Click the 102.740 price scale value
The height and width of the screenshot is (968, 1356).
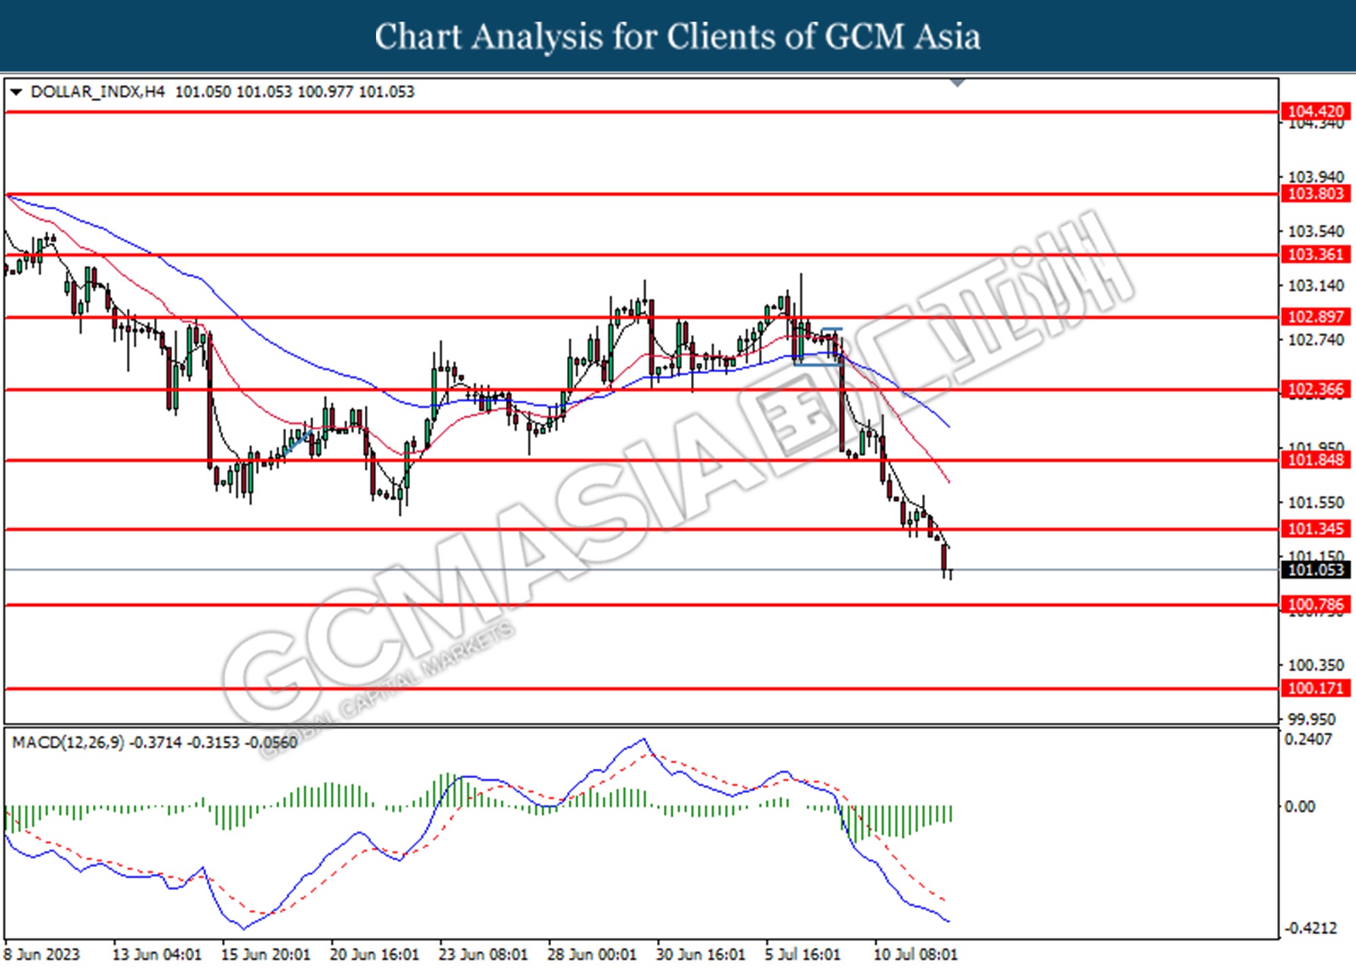(1315, 340)
